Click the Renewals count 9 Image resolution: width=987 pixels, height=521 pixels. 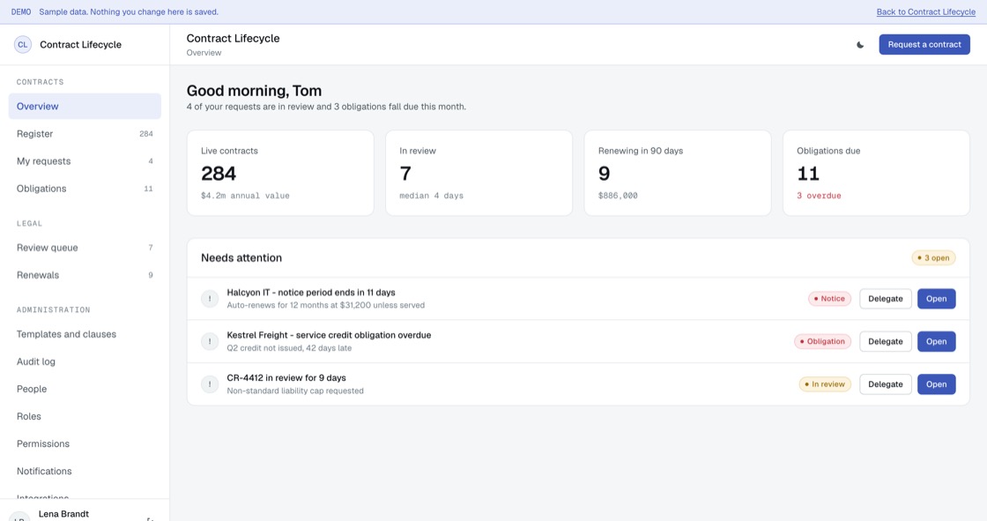pos(151,275)
